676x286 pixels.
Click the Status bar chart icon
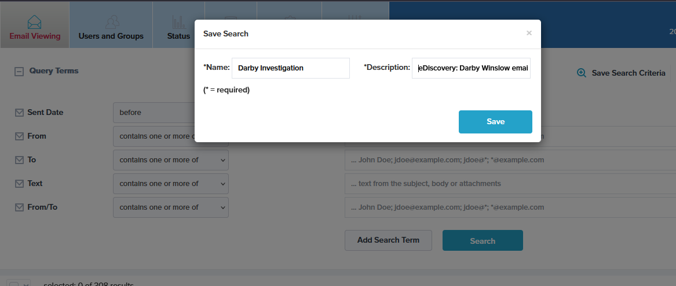tap(178, 22)
